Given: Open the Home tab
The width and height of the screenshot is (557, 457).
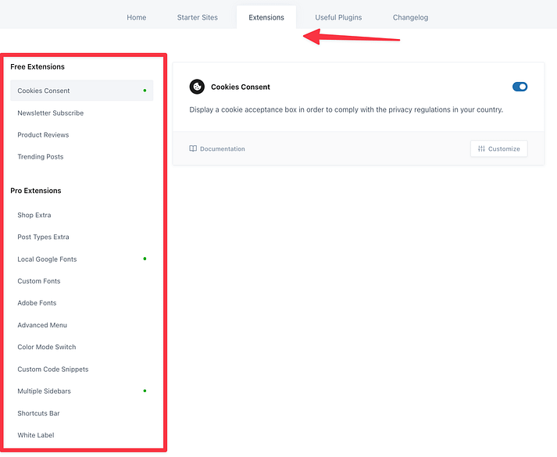Looking at the screenshot, I should pyautogui.click(x=137, y=17).
